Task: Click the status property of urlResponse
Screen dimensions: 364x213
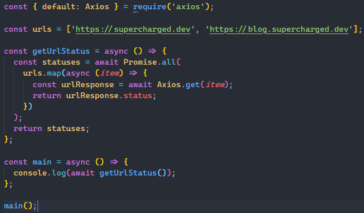Action: click(x=138, y=96)
